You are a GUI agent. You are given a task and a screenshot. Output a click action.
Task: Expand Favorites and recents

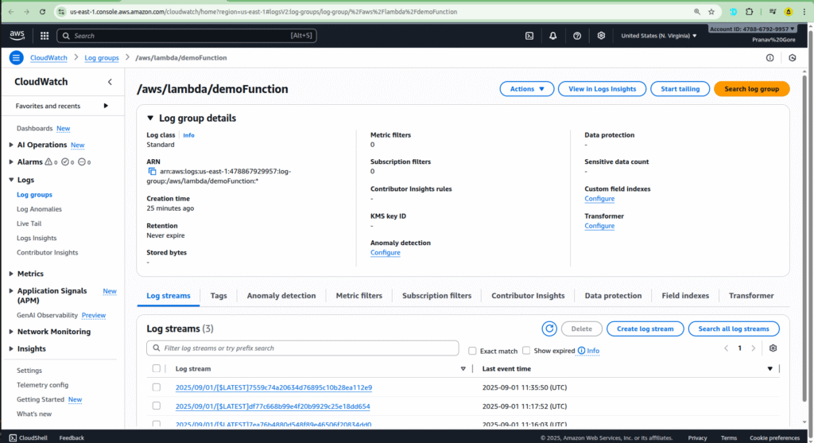pyautogui.click(x=106, y=106)
